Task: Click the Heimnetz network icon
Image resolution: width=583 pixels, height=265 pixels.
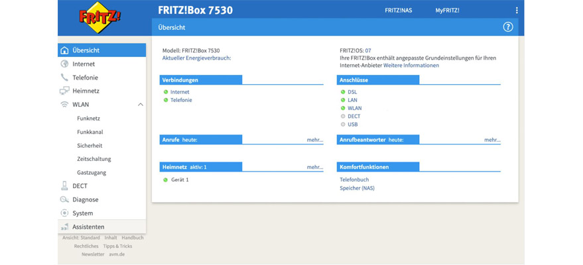Action: pos(64,91)
